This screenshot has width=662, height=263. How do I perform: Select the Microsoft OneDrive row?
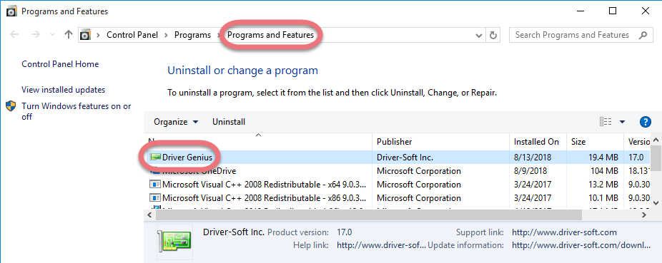pos(397,171)
